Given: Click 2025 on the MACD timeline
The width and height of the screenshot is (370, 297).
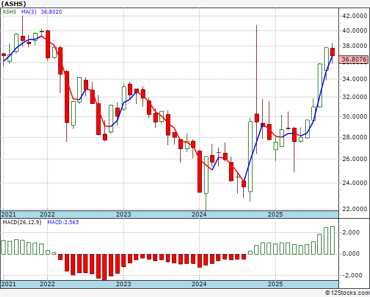Looking at the screenshot, I should point(275,284).
